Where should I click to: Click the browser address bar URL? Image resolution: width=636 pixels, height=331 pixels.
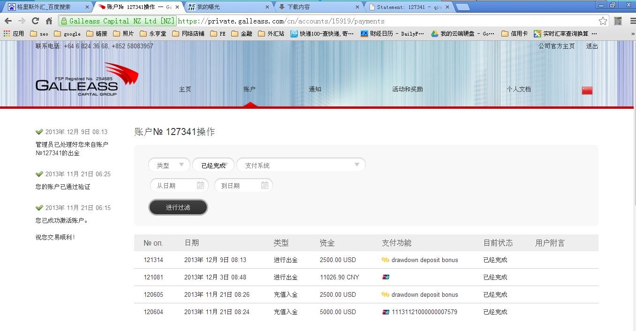pyautogui.click(x=281, y=21)
